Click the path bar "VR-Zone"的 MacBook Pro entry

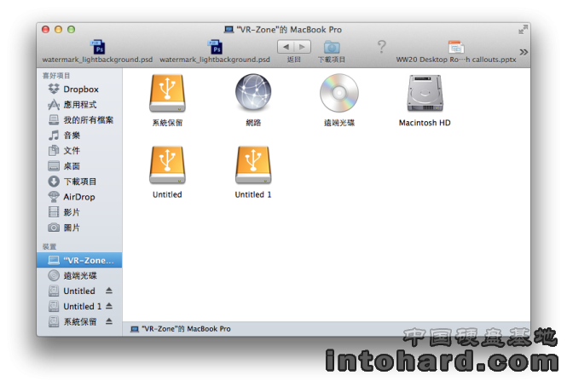pyautogui.click(x=181, y=329)
